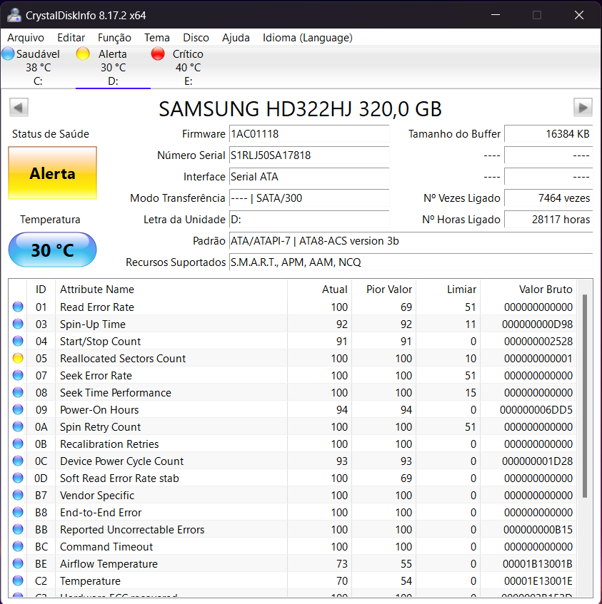Click status orb for Temperature attribute row
Screen dimensions: 602x604
pyautogui.click(x=18, y=580)
